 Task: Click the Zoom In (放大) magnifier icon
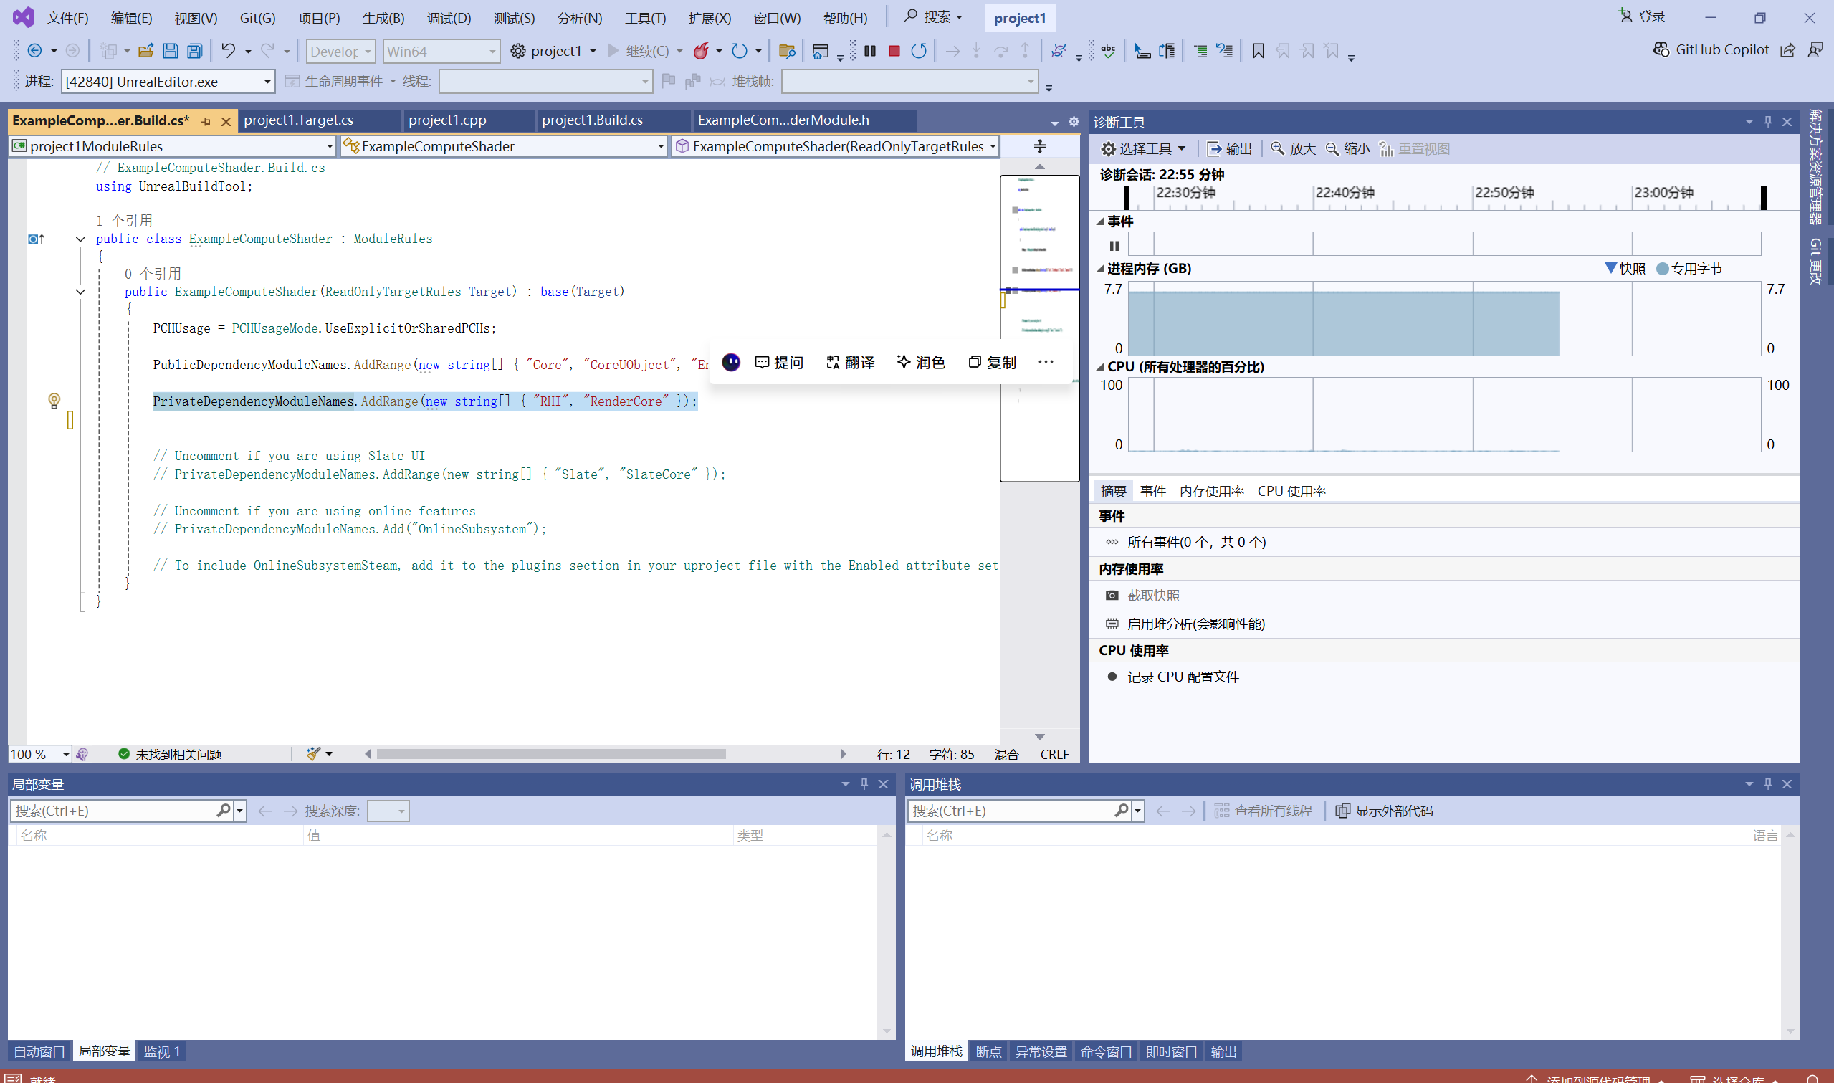click(x=1278, y=149)
